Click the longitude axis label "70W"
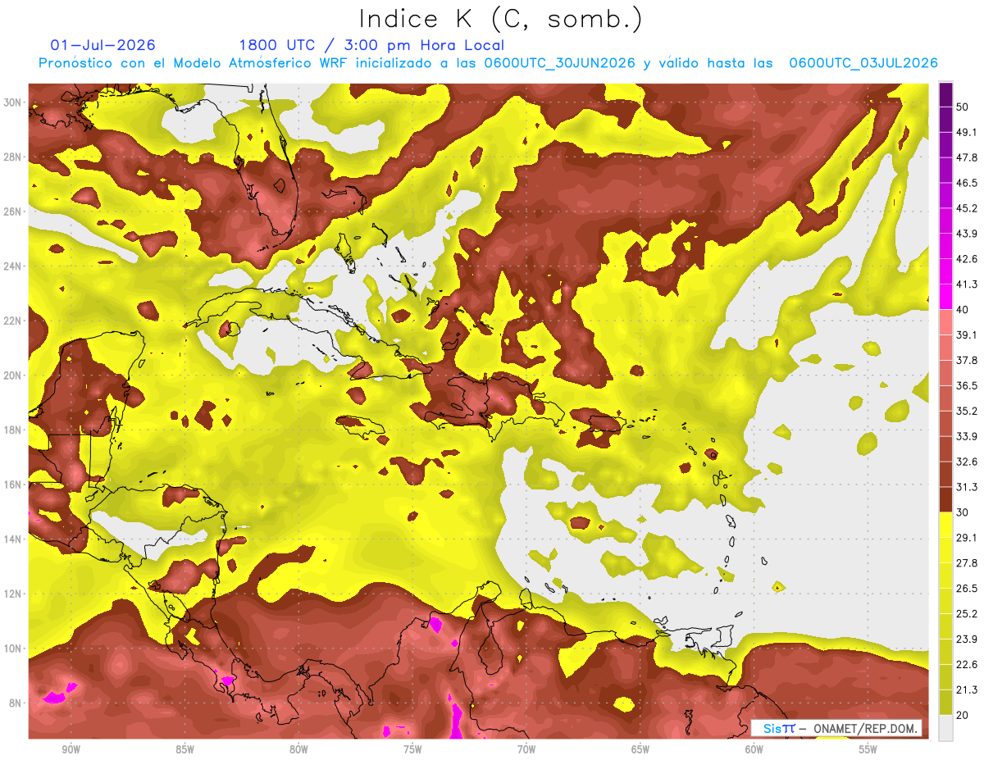 526,749
